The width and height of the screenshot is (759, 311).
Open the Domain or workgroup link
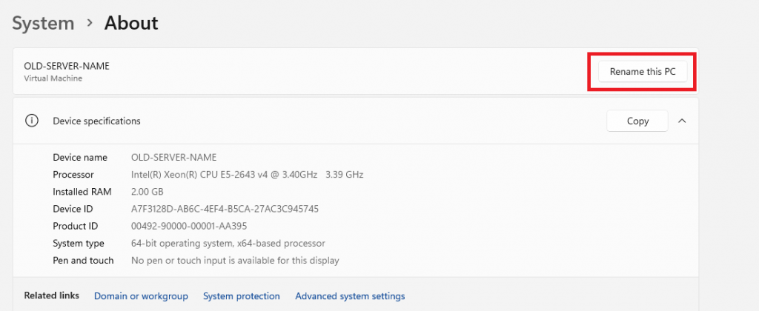point(141,296)
